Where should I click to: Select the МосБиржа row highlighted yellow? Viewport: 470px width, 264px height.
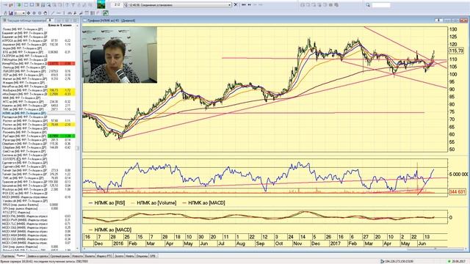(x=38, y=90)
